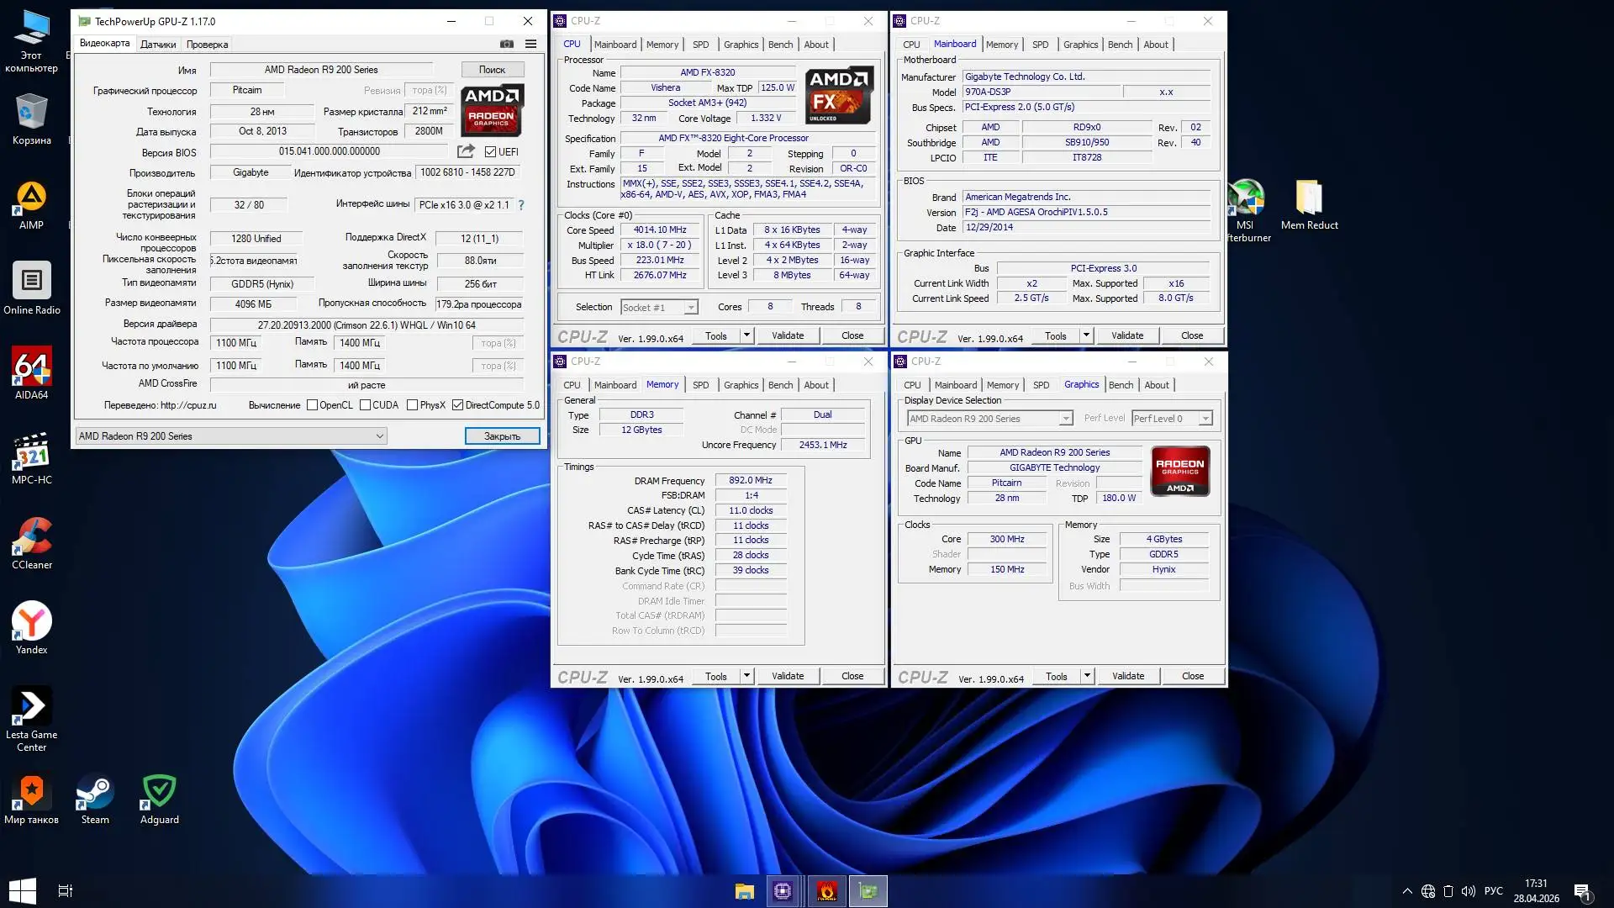
Task: Expand Tools arrow in Graphics window
Action: tap(1086, 676)
